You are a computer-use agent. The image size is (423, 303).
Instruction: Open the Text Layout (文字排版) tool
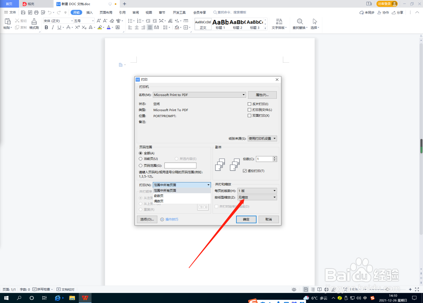tap(279, 24)
